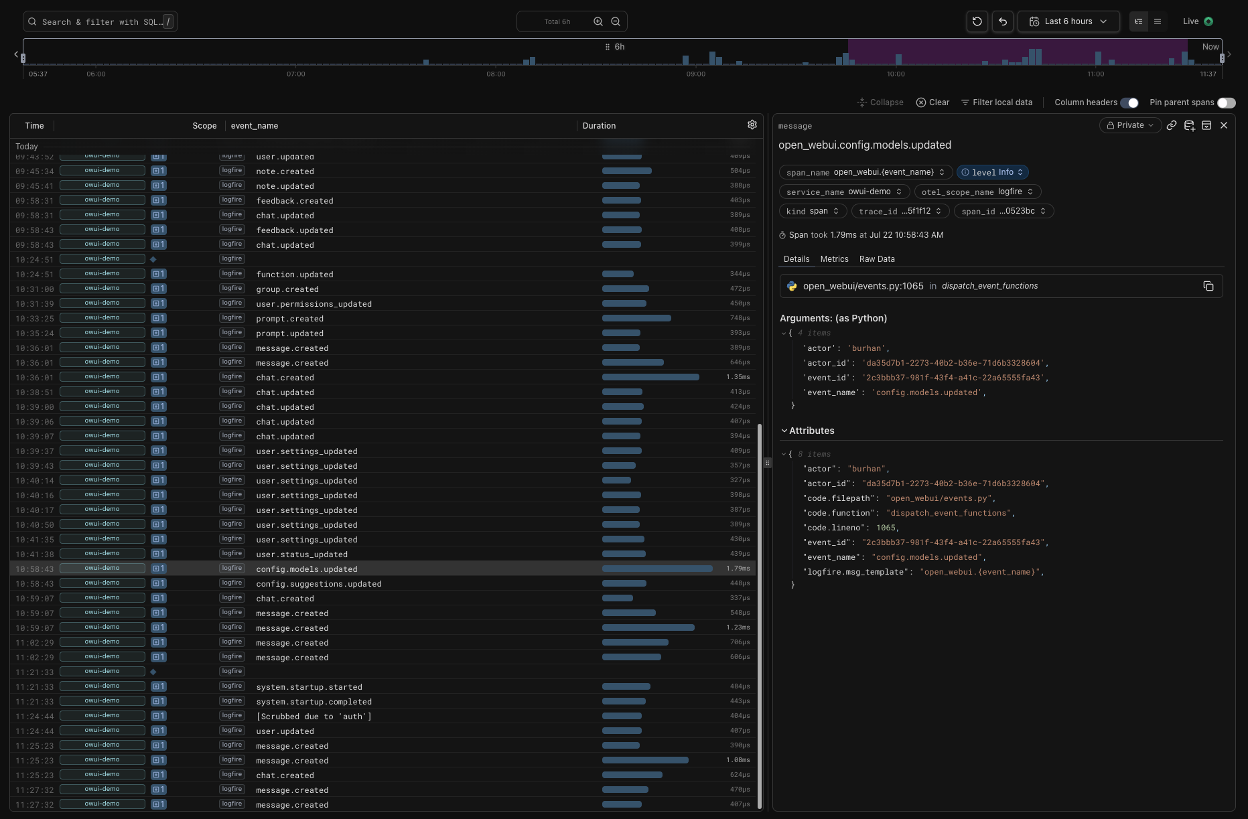Image resolution: width=1248 pixels, height=819 pixels.
Task: Toggle Live mode indicator
Action: [x=1198, y=21]
